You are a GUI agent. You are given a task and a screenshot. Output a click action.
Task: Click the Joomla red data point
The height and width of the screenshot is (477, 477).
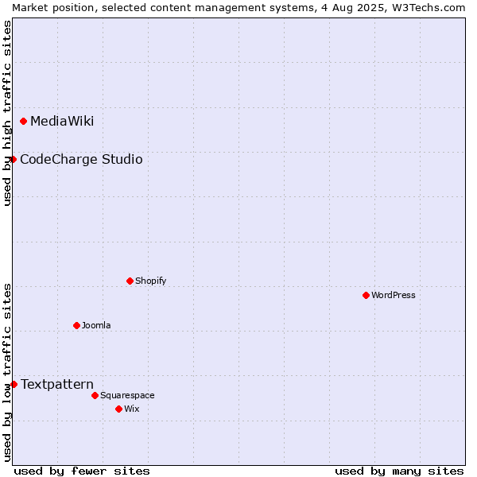coord(76,325)
